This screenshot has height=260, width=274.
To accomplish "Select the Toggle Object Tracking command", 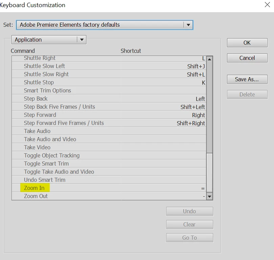I will click(109, 155).
